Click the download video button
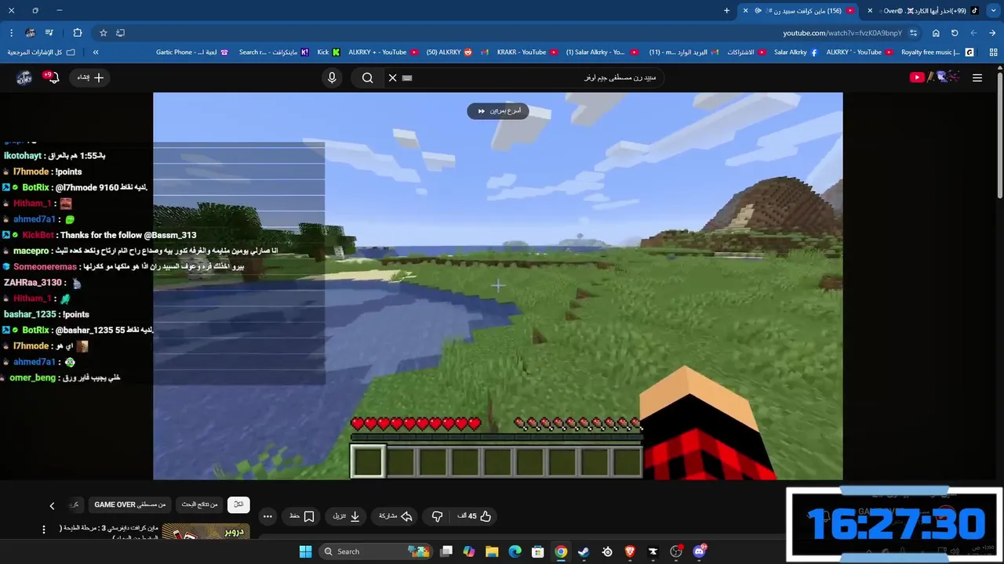This screenshot has height=564, width=1004. pos(347,516)
